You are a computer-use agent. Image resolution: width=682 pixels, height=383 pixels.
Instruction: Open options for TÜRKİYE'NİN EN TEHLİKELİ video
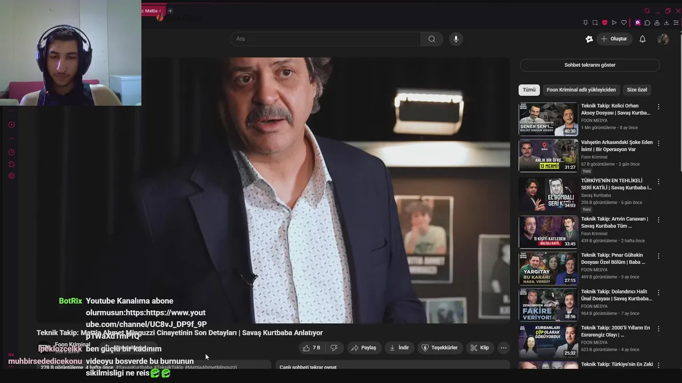(659, 181)
